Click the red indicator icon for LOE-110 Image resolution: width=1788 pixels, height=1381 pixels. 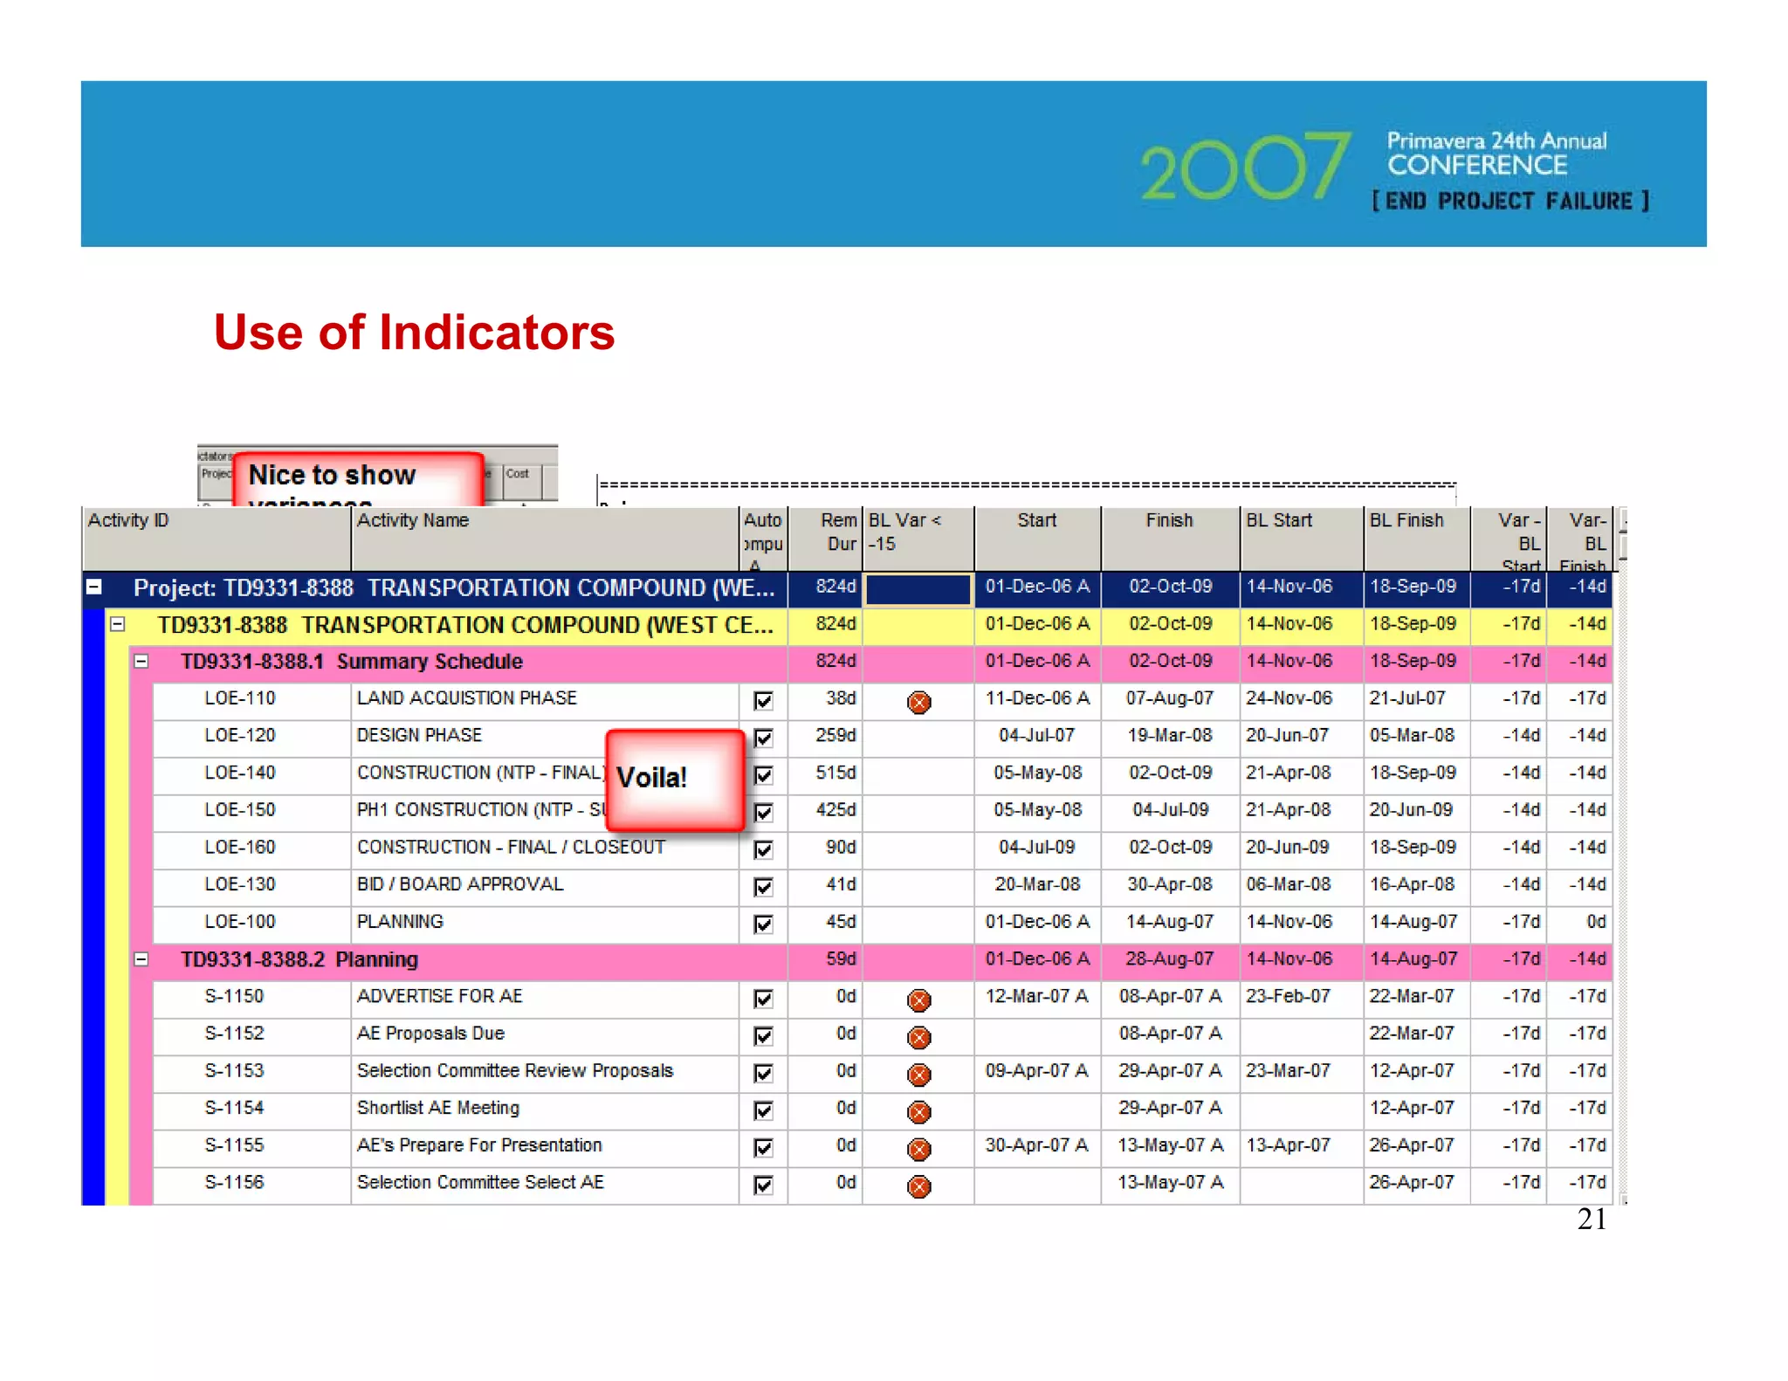coord(918,702)
